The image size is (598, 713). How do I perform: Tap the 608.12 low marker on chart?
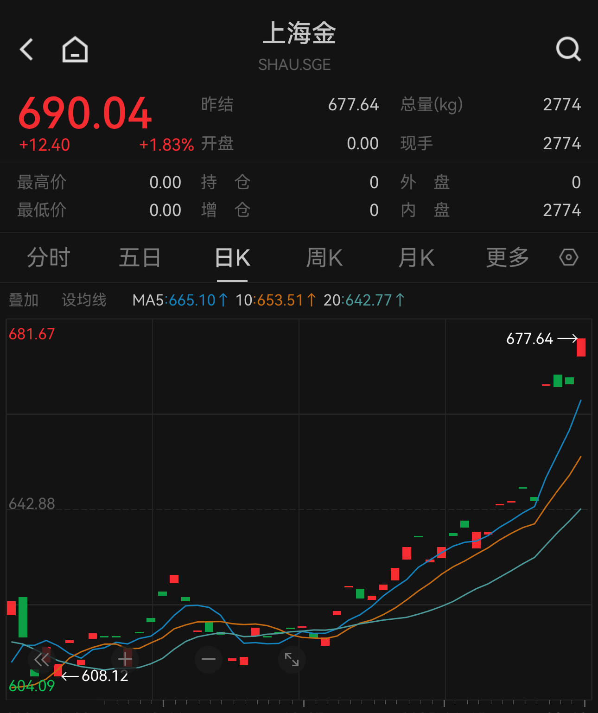[x=105, y=676]
